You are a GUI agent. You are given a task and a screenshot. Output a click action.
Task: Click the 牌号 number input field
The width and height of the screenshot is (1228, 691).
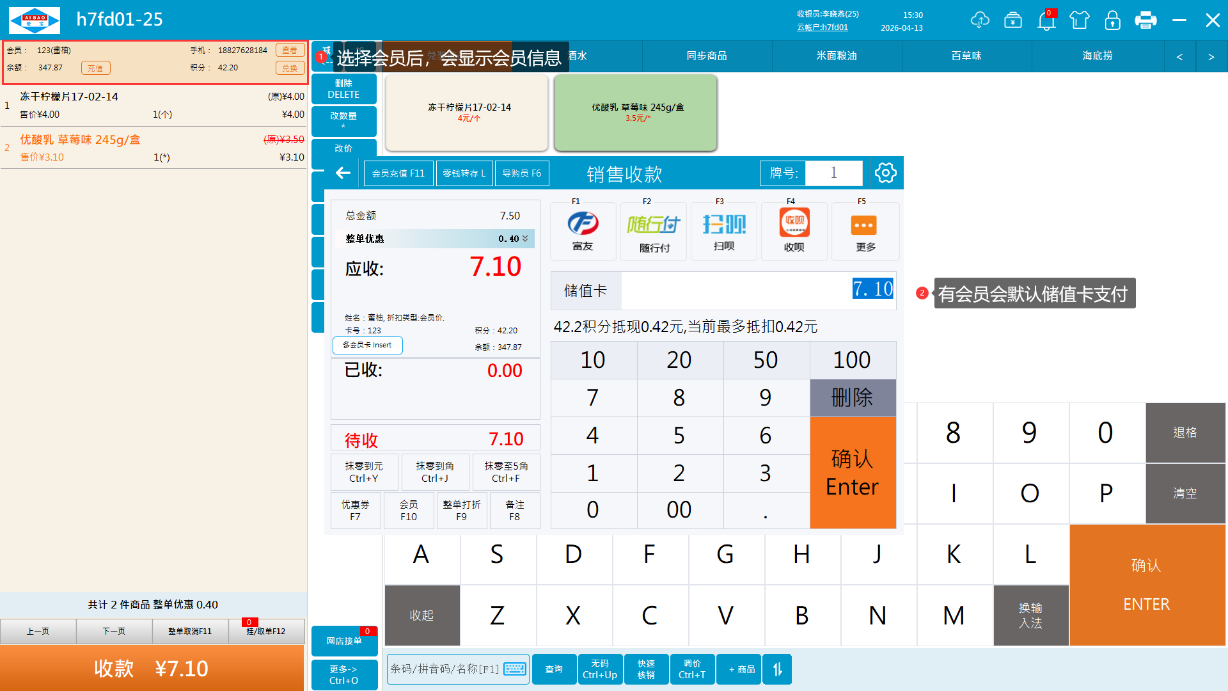click(833, 173)
